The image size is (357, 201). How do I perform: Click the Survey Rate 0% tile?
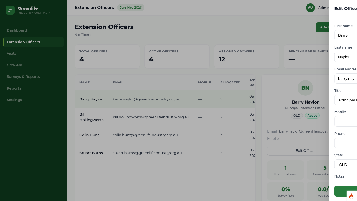point(286,192)
